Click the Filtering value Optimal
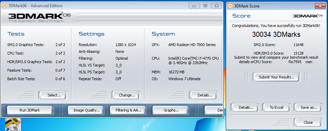 click(121, 58)
